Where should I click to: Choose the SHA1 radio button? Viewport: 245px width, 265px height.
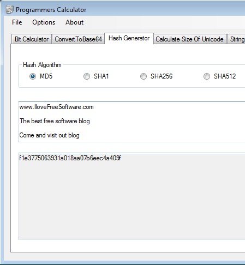click(x=87, y=76)
